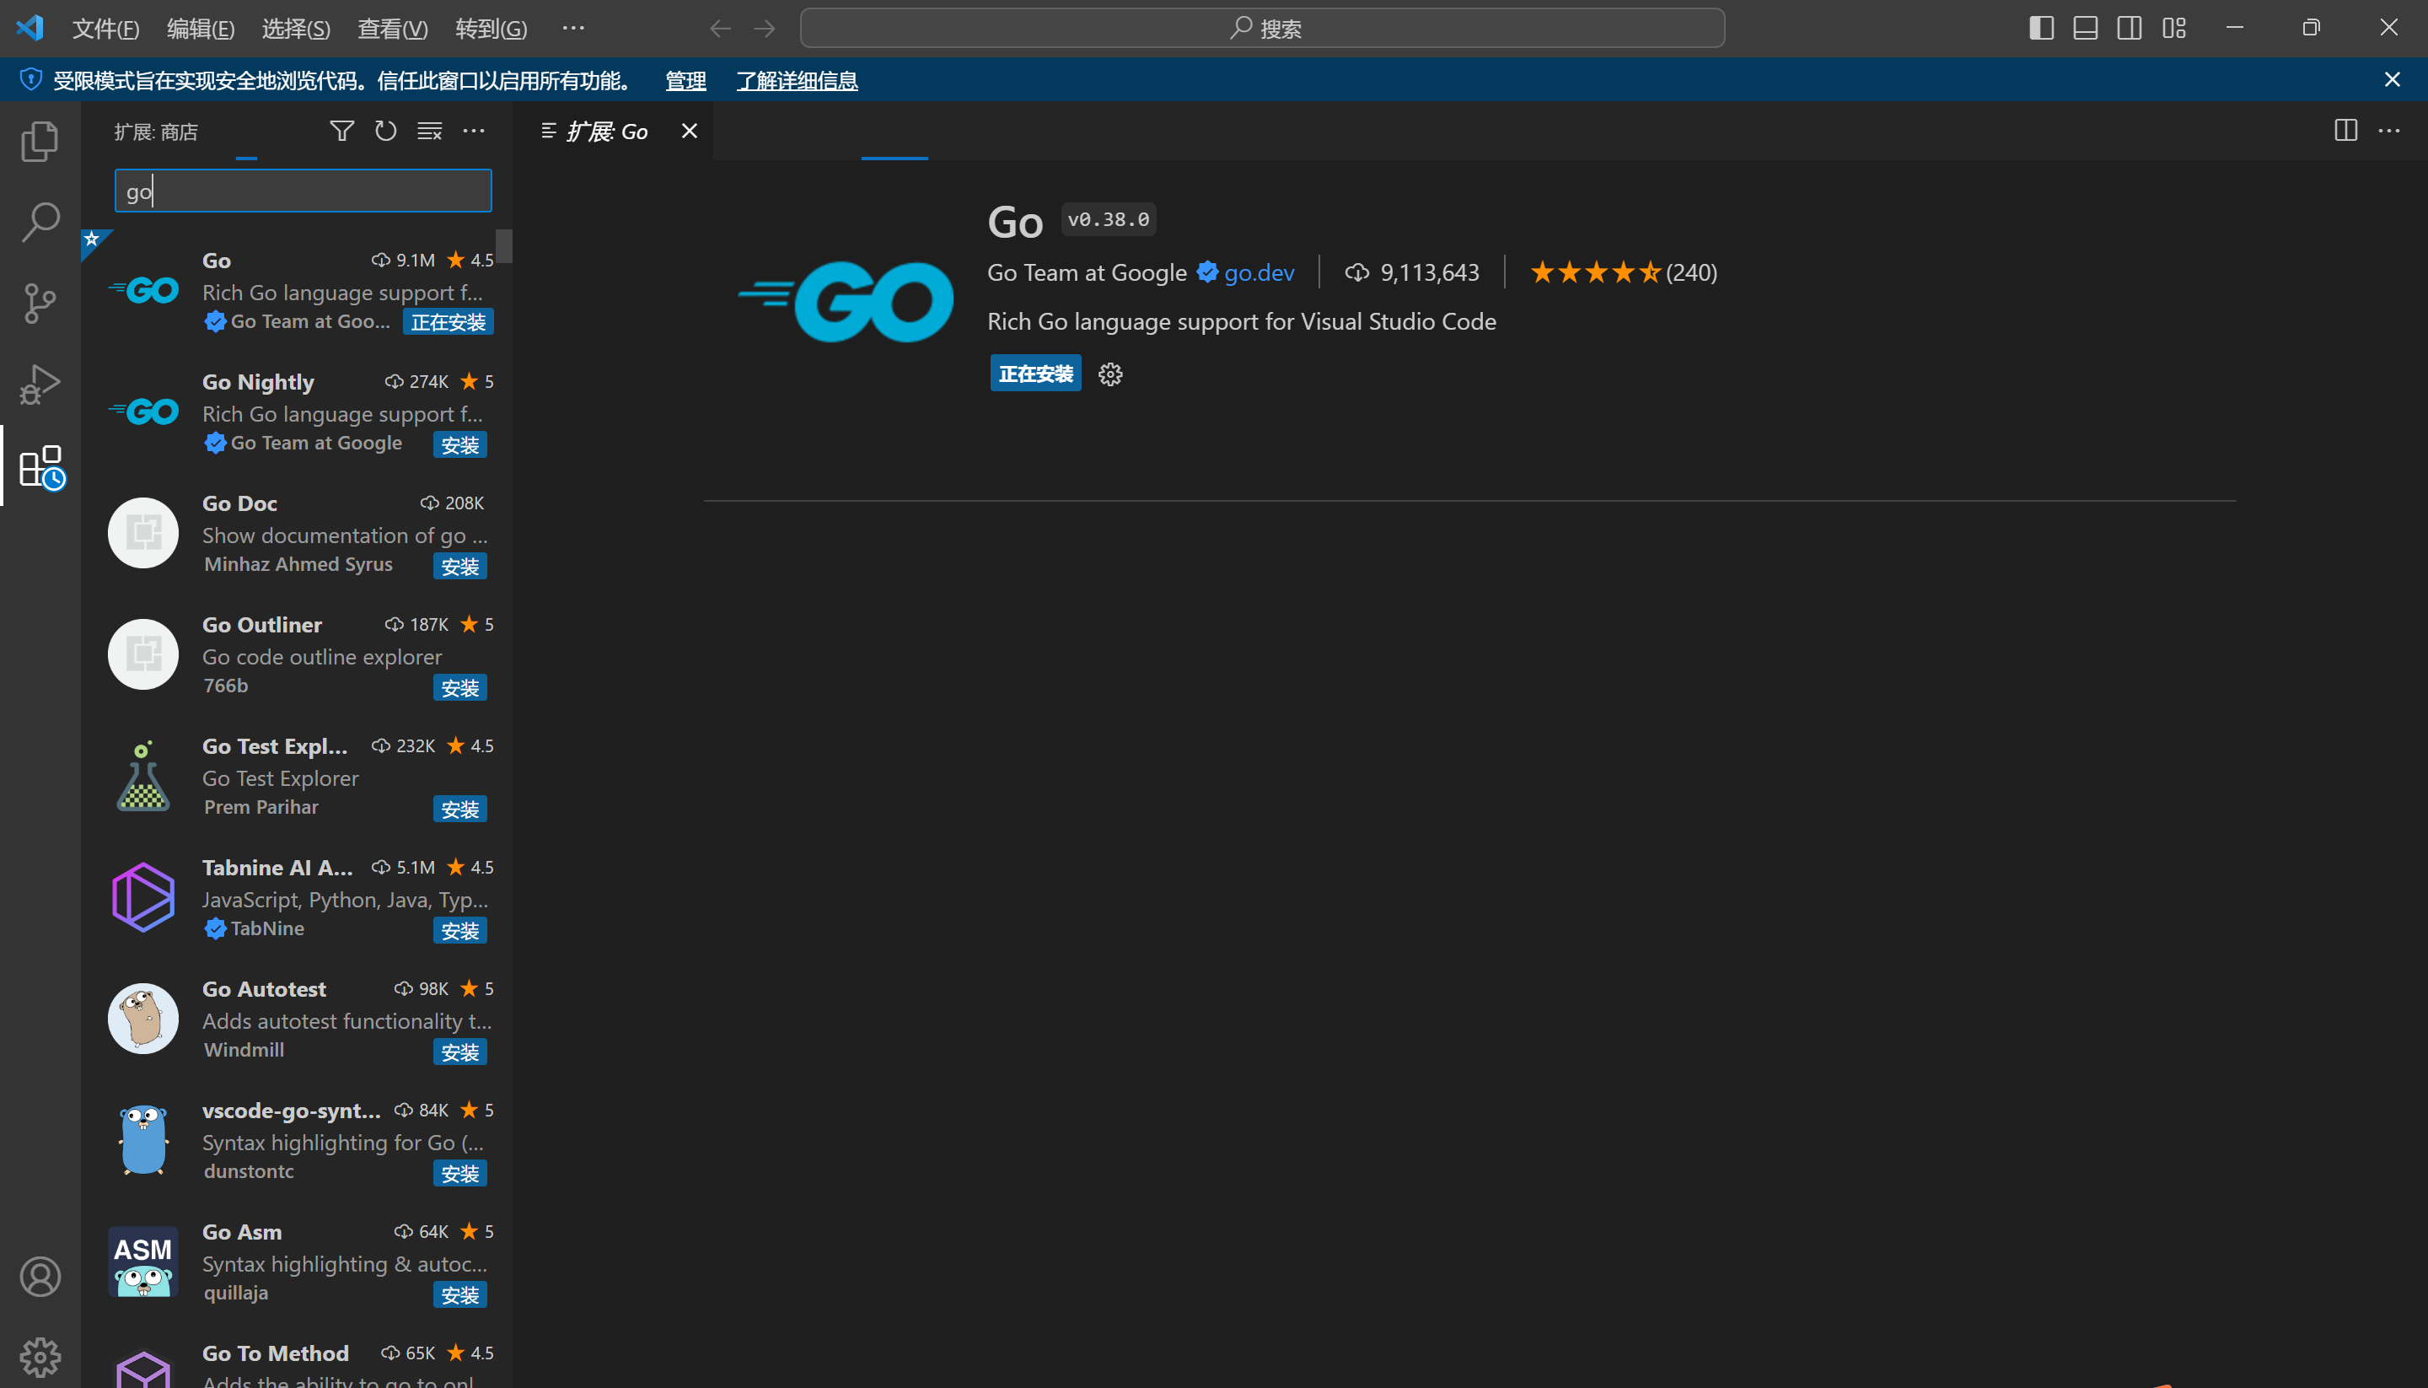This screenshot has width=2428, height=1388.
Task: Open the Accounts icon in activity bar
Action: click(39, 1277)
